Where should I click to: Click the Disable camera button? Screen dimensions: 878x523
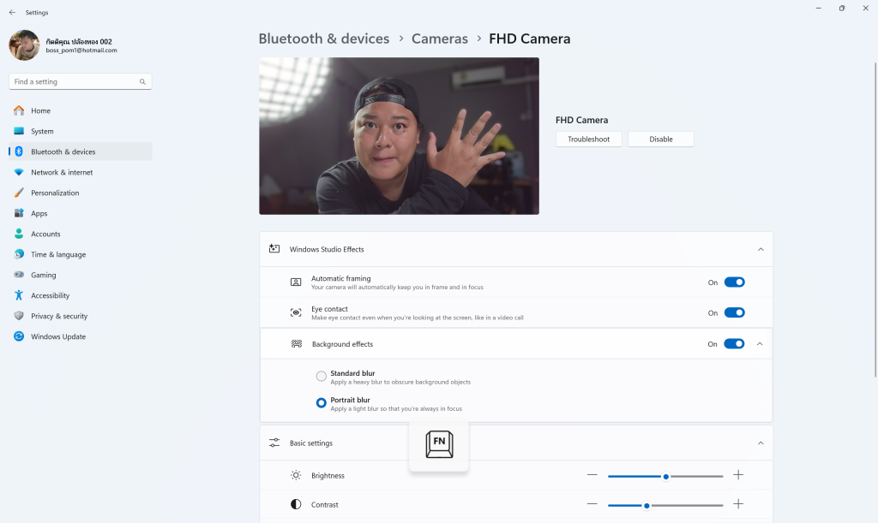coord(661,140)
